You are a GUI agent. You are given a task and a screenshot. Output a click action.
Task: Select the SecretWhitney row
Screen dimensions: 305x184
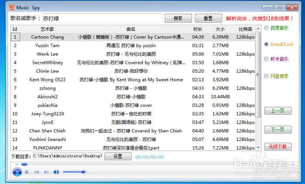click(133, 63)
